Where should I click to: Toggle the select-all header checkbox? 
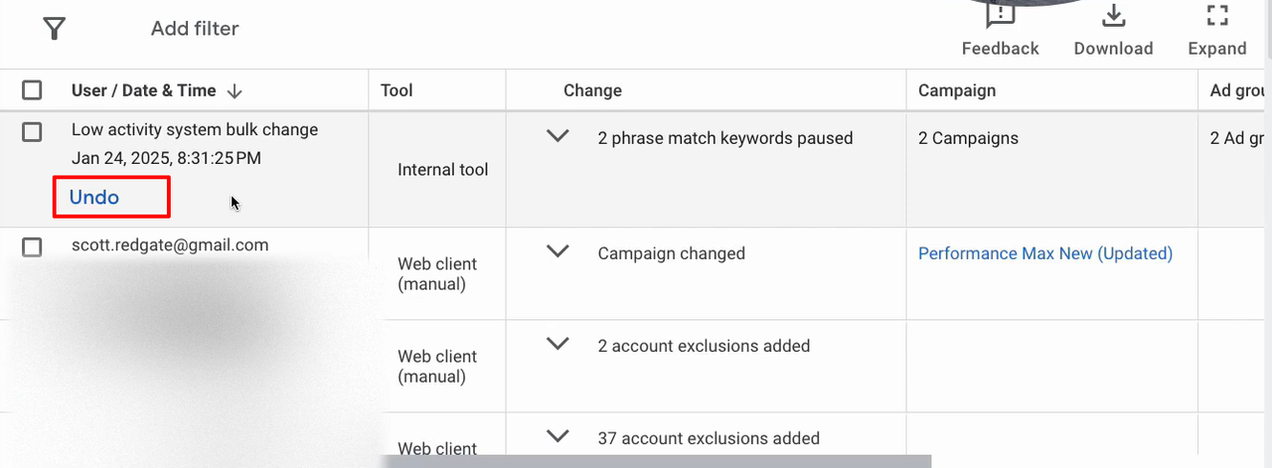32,90
